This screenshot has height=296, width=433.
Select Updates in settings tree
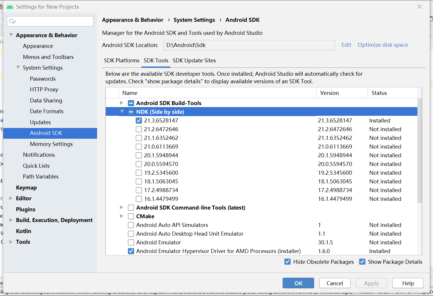40,122
